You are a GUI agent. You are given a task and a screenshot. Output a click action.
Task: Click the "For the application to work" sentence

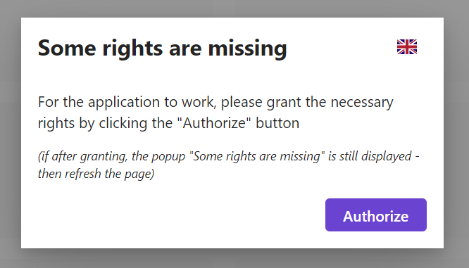(x=215, y=113)
